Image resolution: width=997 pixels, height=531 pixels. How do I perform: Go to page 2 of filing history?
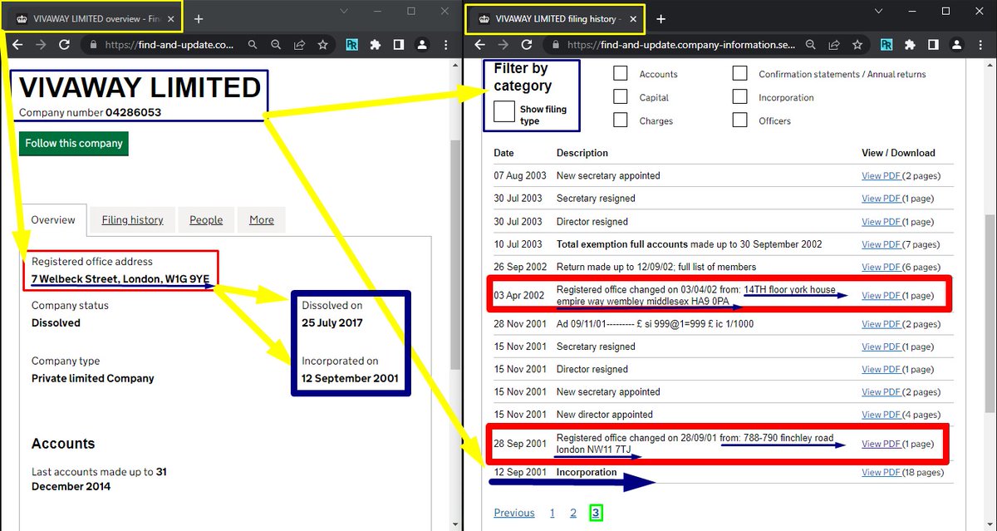(x=573, y=513)
